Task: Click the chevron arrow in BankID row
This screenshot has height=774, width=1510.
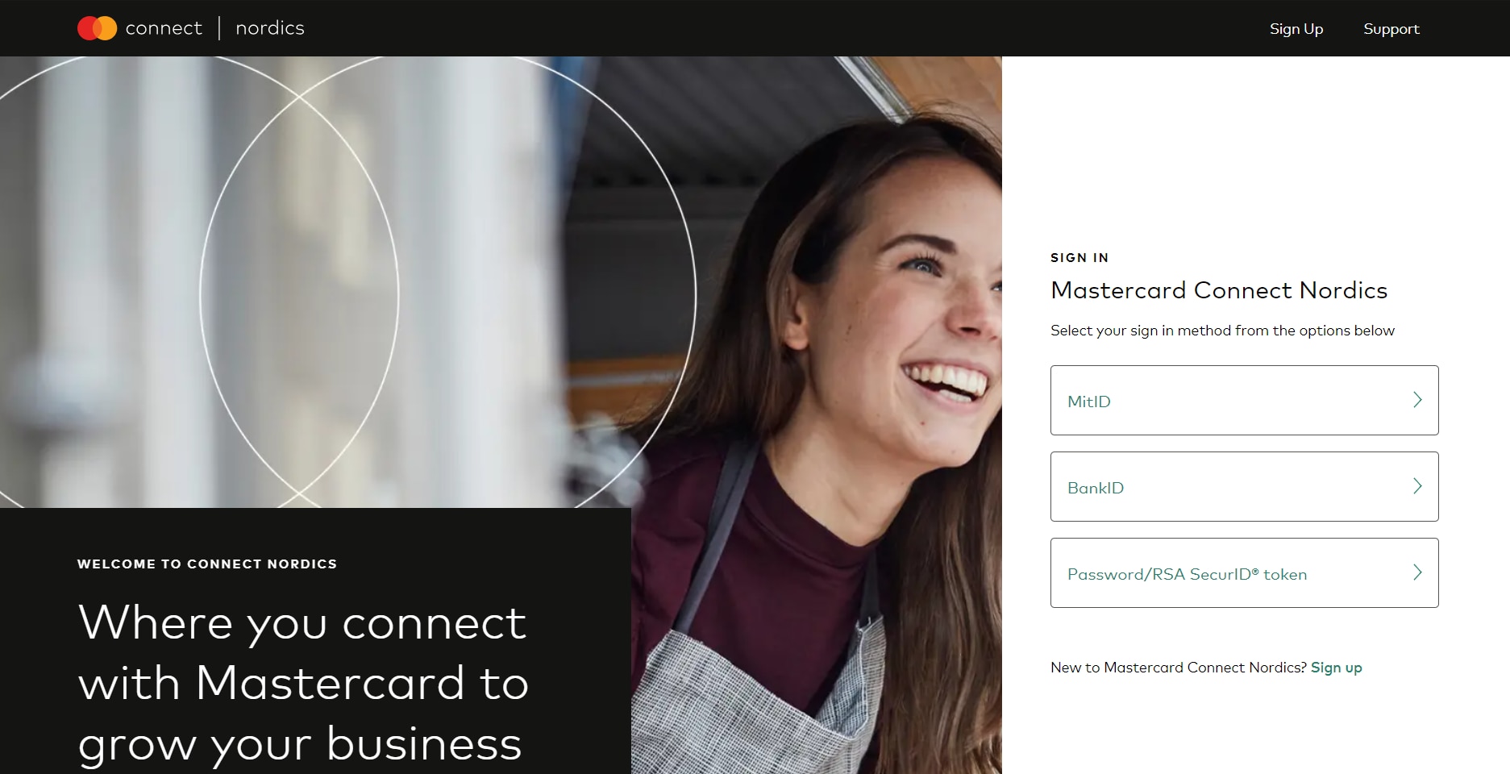Action: 1417,486
